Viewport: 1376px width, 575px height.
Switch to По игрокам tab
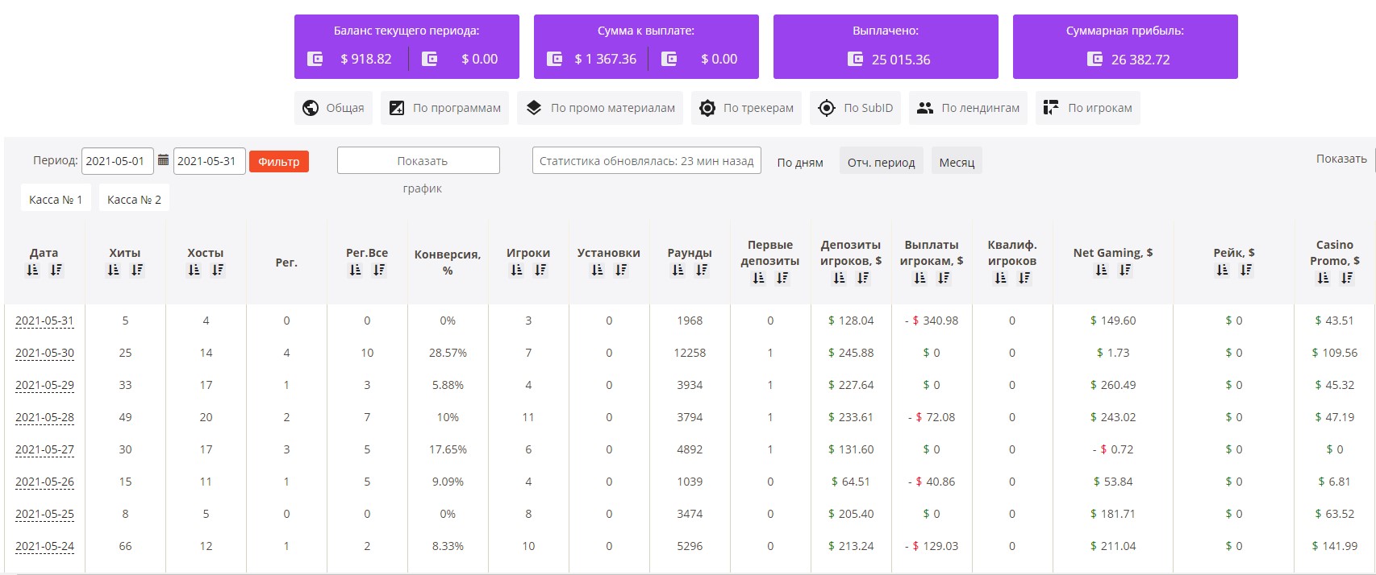click(x=1087, y=108)
